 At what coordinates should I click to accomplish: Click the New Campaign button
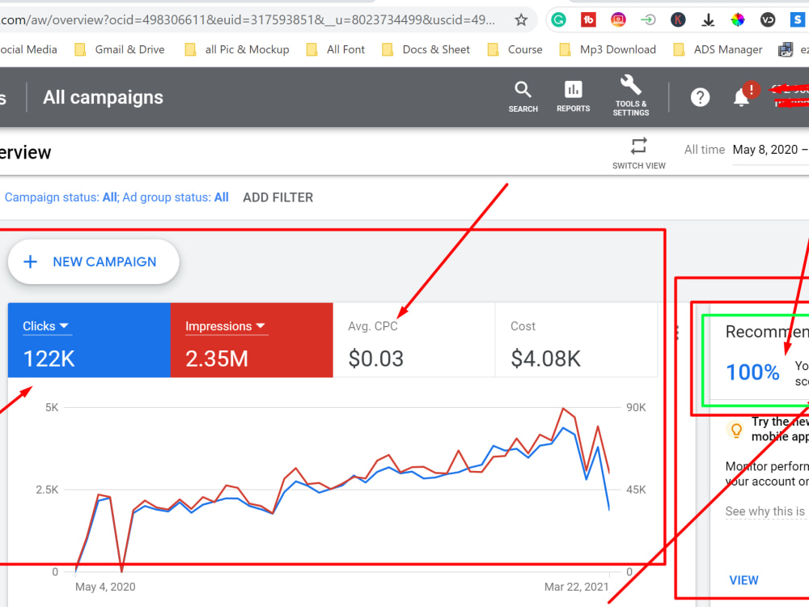pos(93,261)
